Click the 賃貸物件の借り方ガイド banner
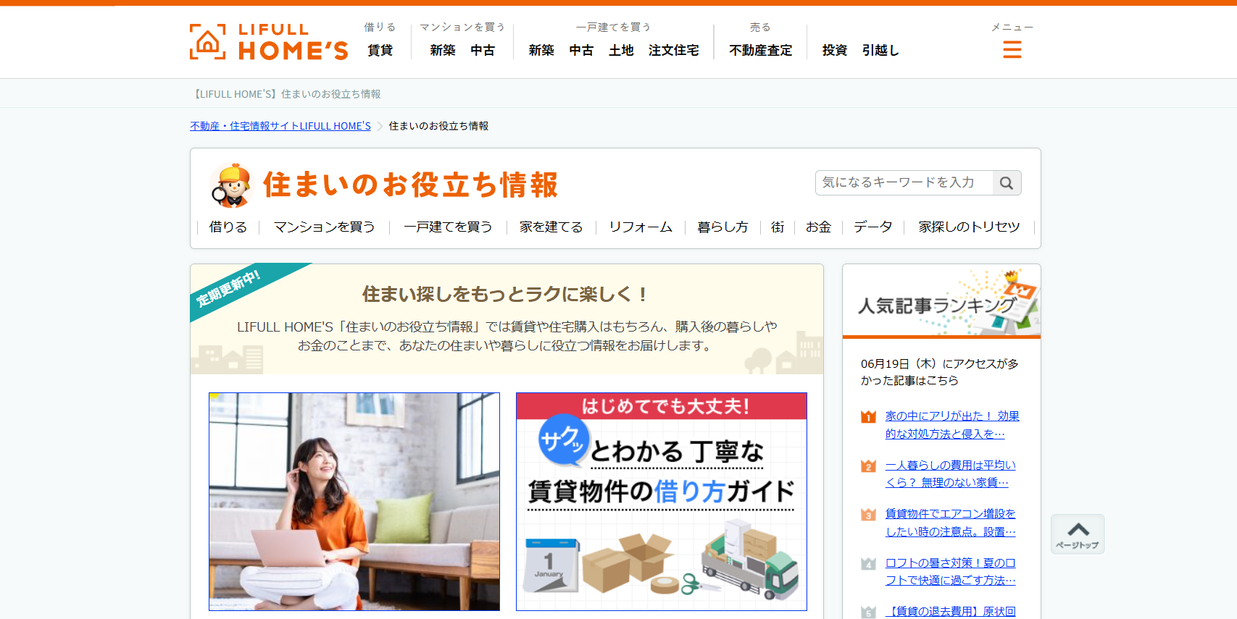Image resolution: width=1237 pixels, height=619 pixels. 662,502
